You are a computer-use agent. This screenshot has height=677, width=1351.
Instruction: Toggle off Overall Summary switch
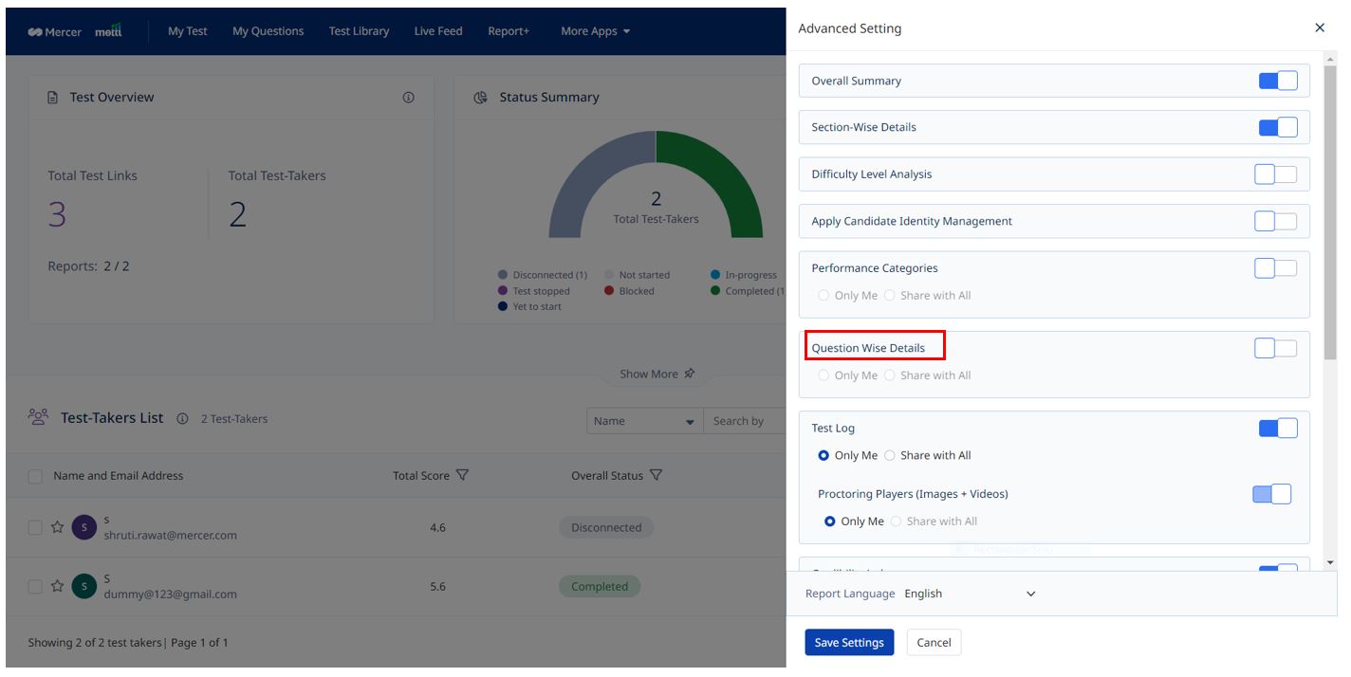point(1277,81)
